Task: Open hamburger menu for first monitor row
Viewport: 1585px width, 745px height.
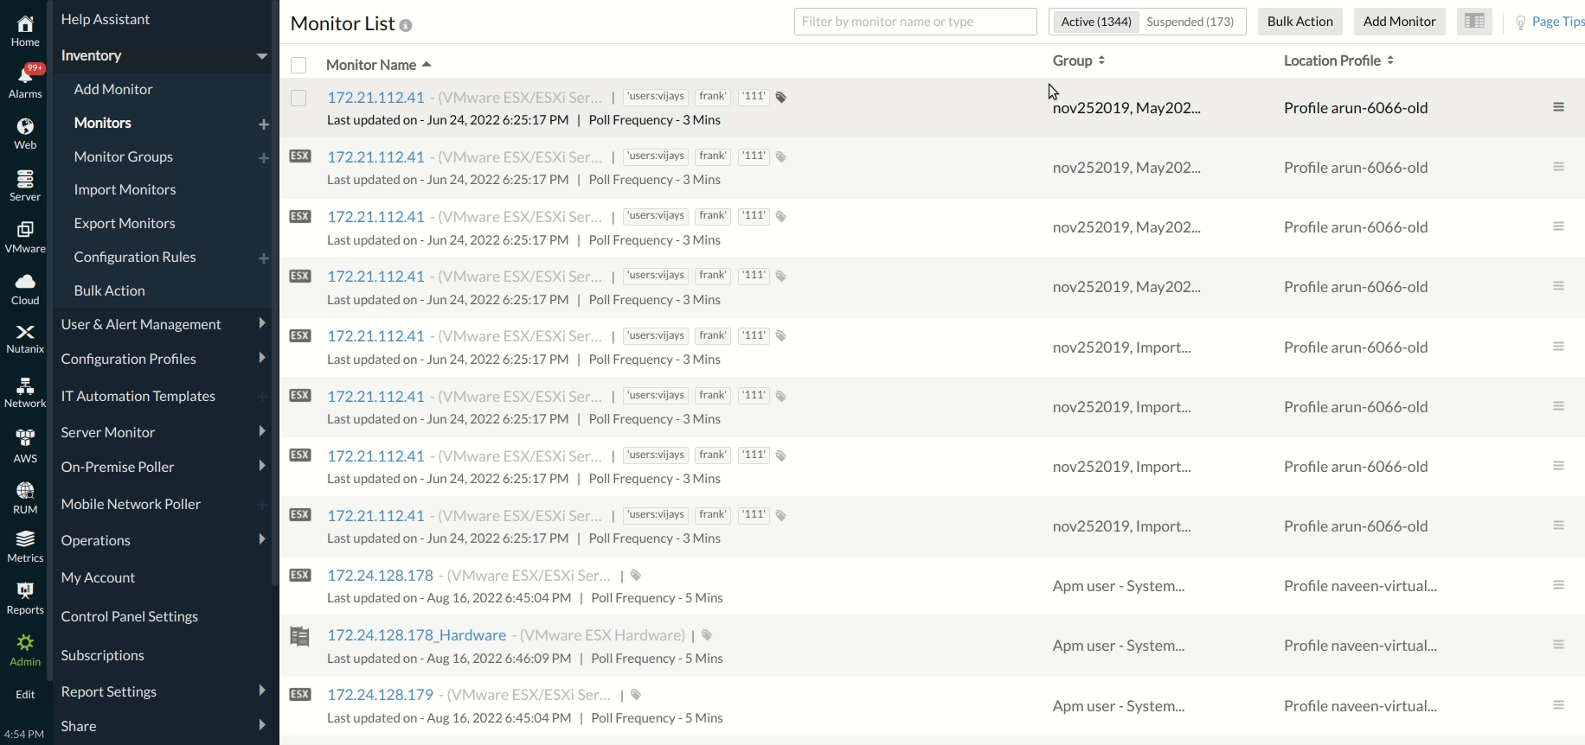Action: pos(1558,107)
